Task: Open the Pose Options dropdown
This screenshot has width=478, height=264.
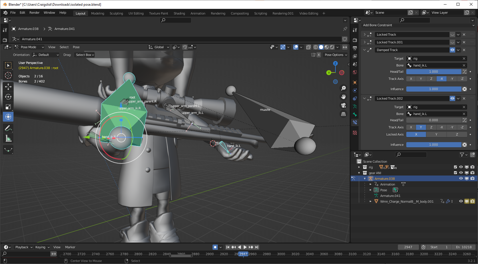Action: pos(336,55)
